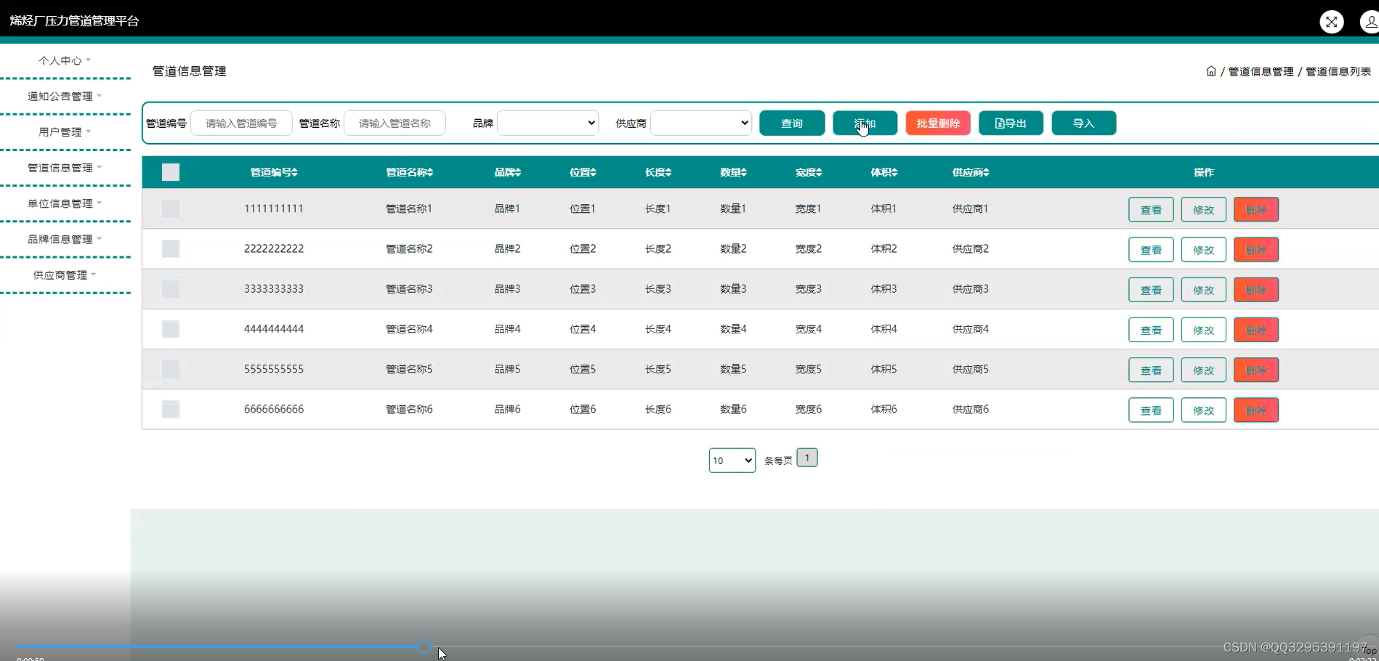This screenshot has height=661, width=1379.
Task: Click cell 位置6 in table
Action: pos(583,409)
